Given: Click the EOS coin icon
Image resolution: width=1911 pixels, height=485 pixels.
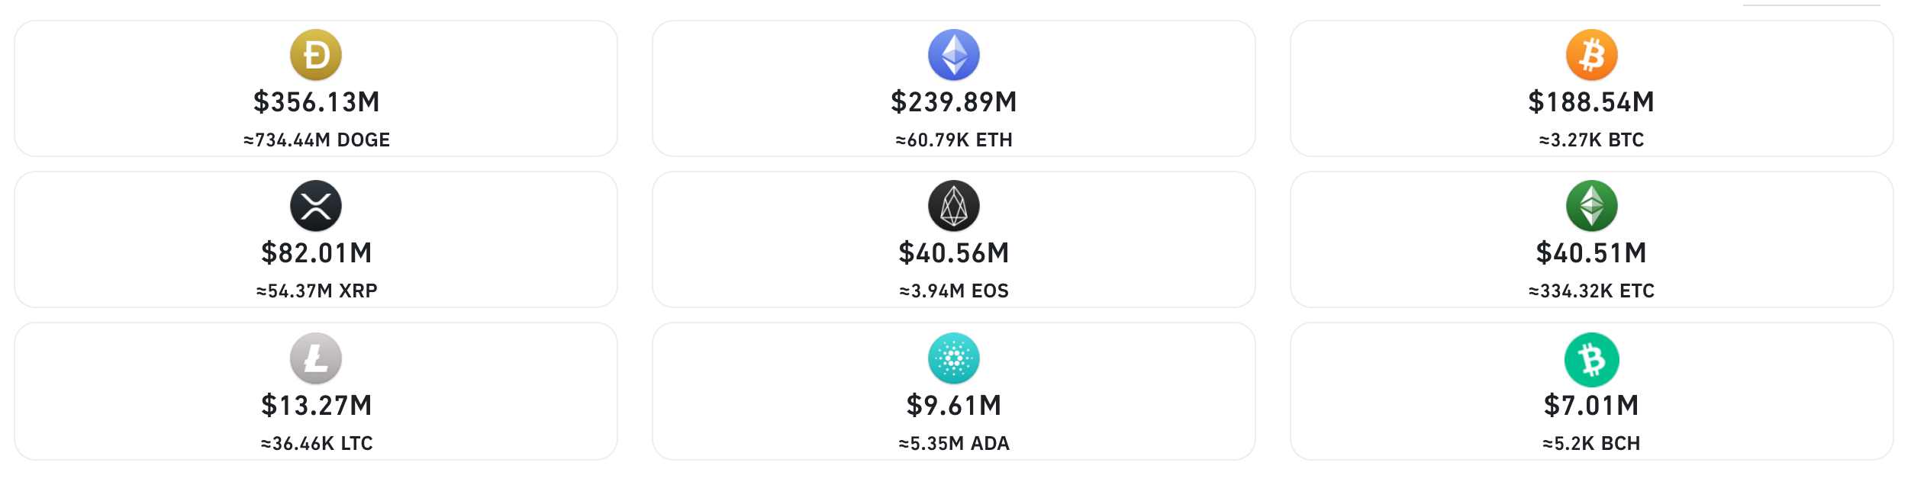Looking at the screenshot, I should pos(954,206).
